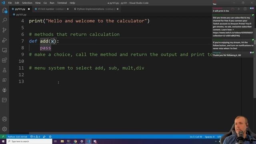Open the View menu
The height and width of the screenshot is (144, 256).
pyautogui.click(x=38, y=3)
